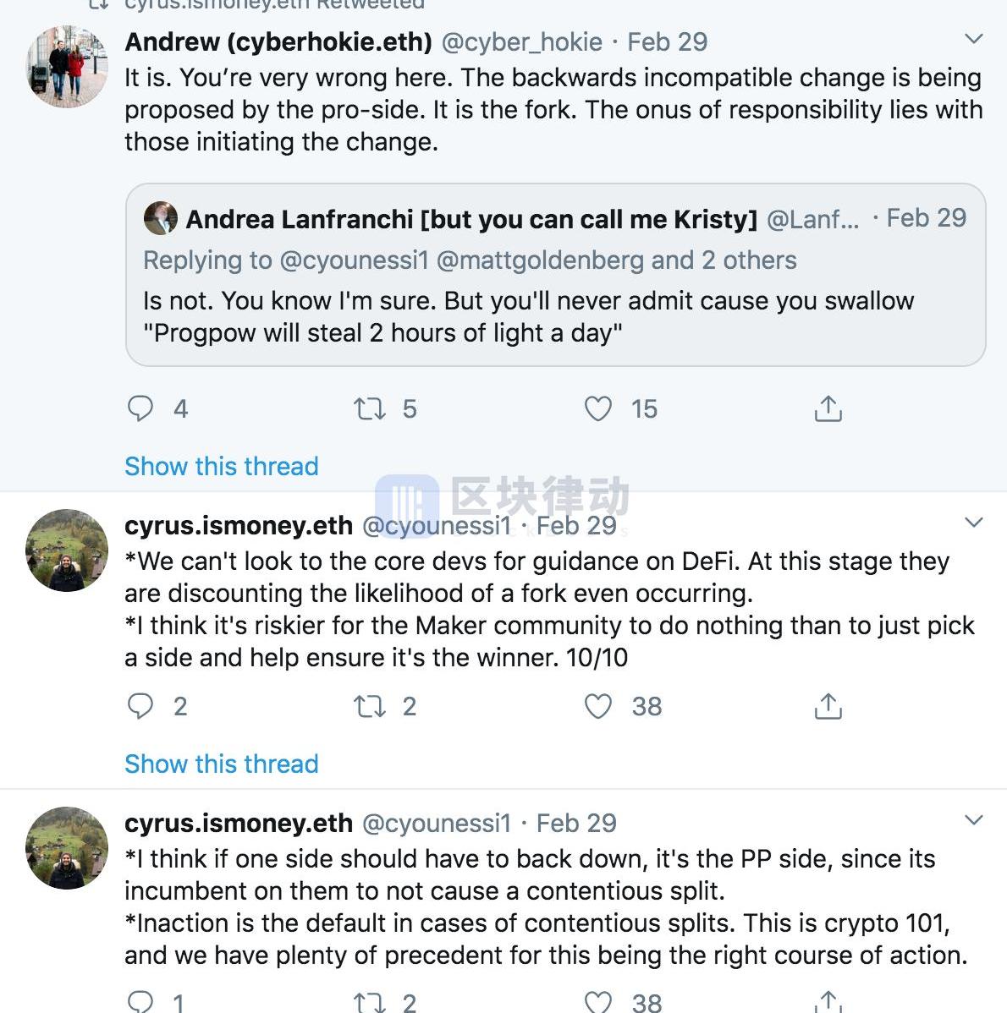Share the 10/10 Maker community tweet
This screenshot has height=1013, width=1007.
click(x=828, y=706)
